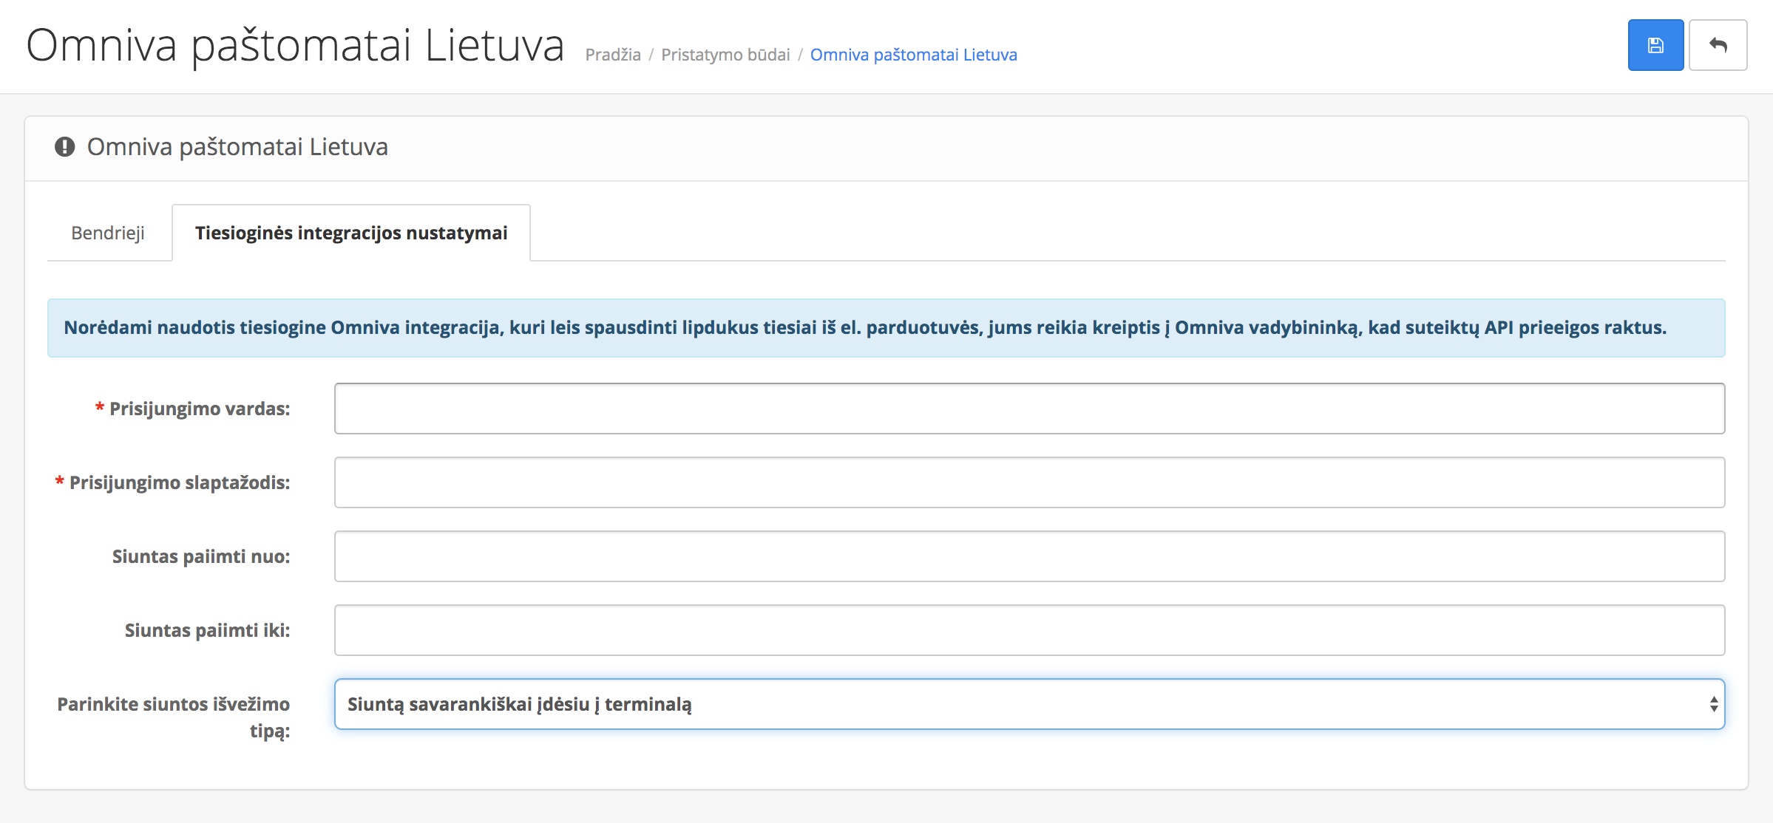Focus the Prisijungimo slaptažodis input field
This screenshot has width=1773, height=823.
(1029, 482)
